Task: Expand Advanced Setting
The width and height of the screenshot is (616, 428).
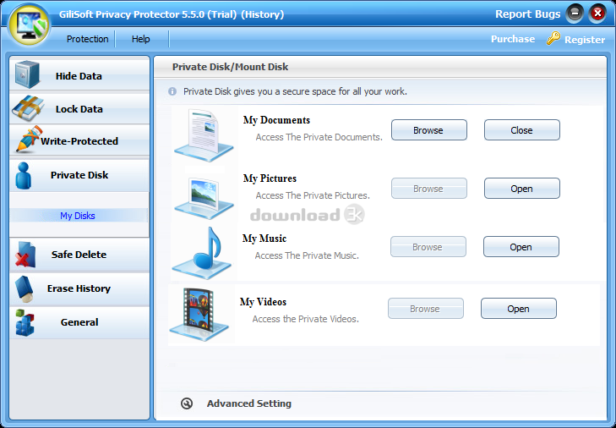Action: click(x=249, y=403)
